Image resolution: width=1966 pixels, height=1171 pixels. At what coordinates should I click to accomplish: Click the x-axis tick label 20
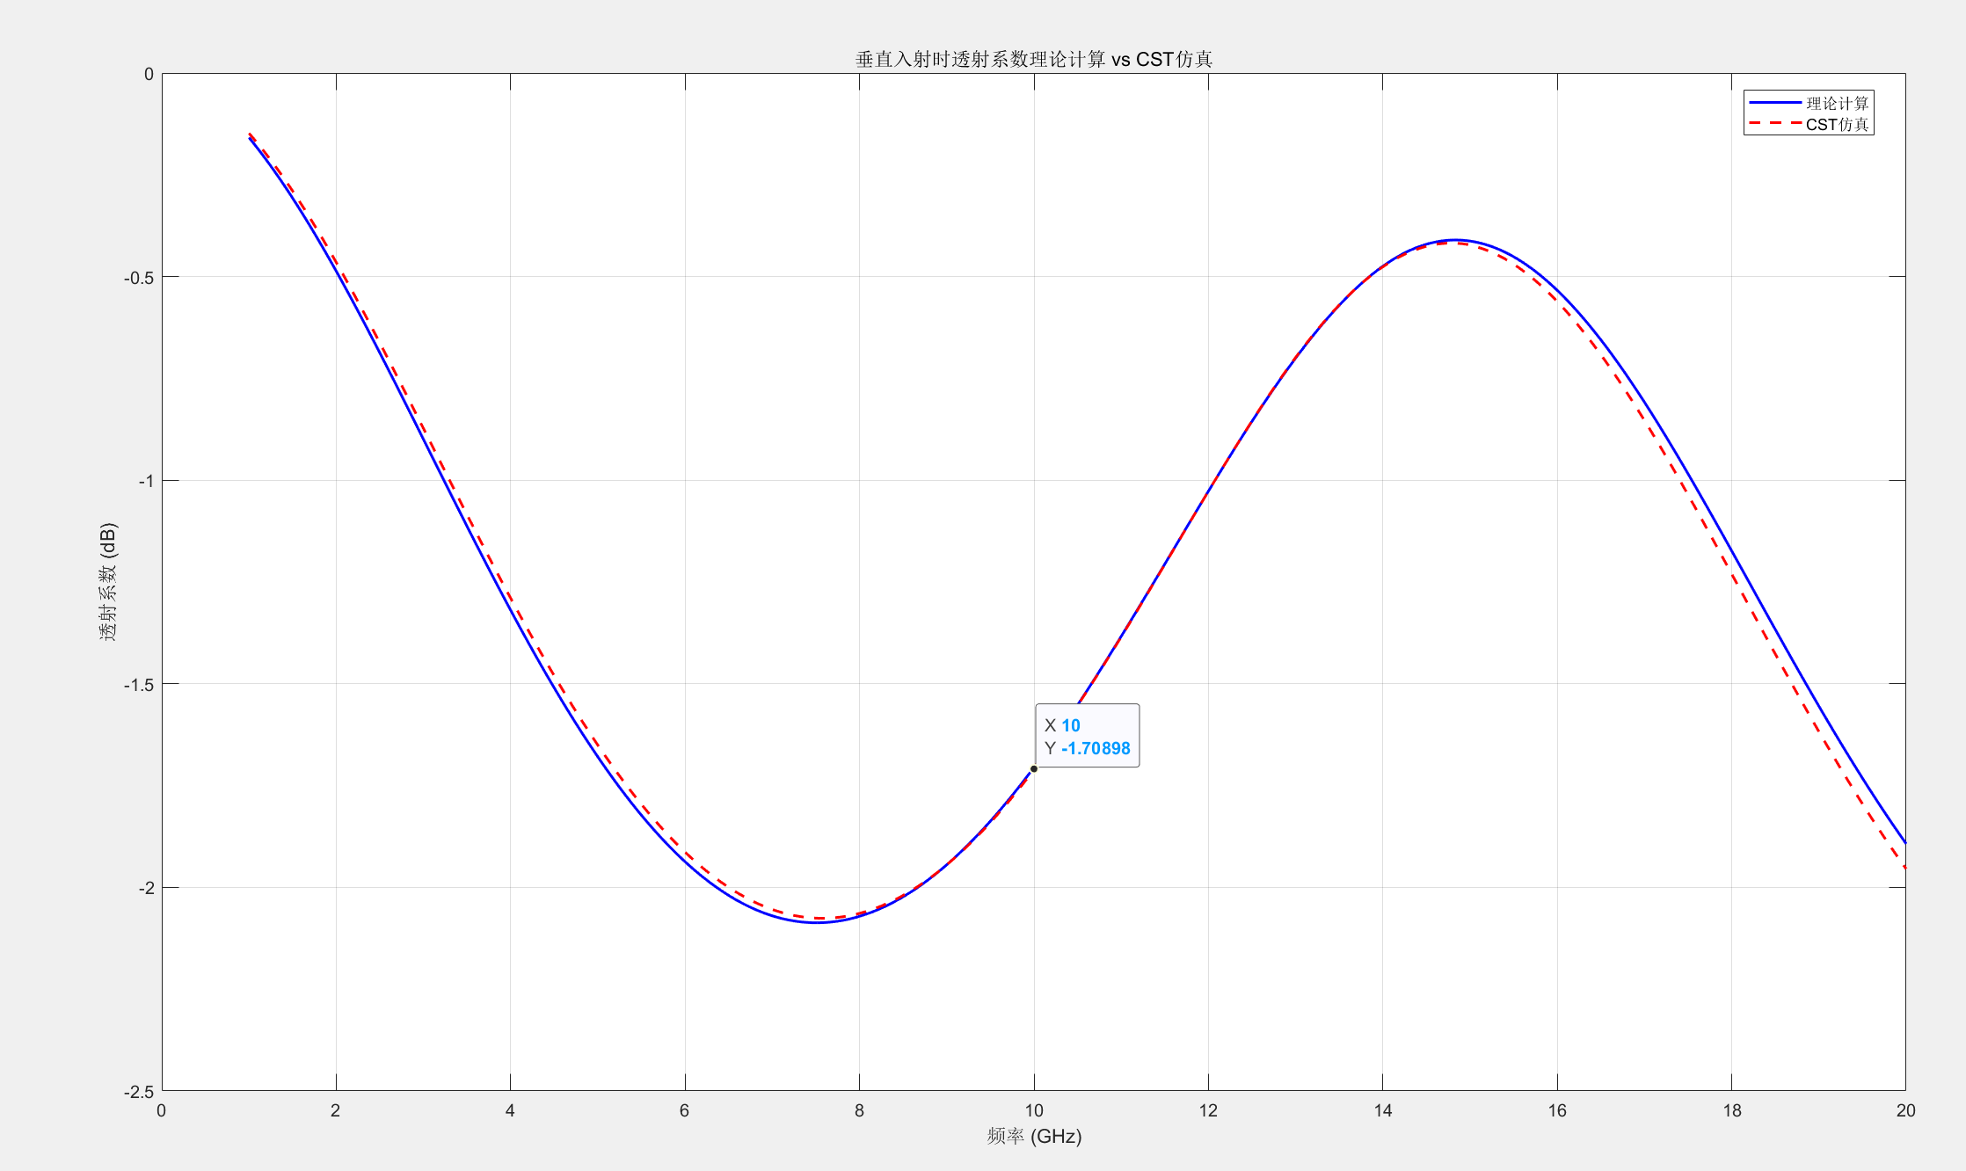tap(1905, 1110)
